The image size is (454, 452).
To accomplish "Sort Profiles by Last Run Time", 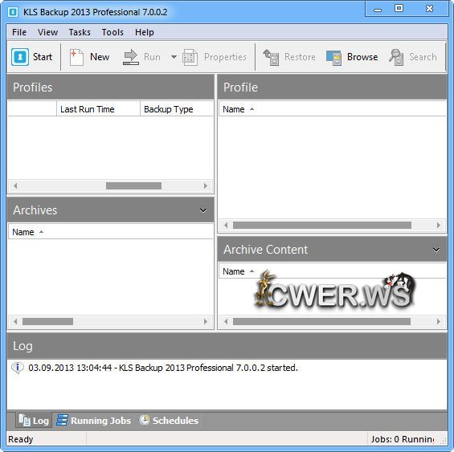I will click(x=98, y=109).
